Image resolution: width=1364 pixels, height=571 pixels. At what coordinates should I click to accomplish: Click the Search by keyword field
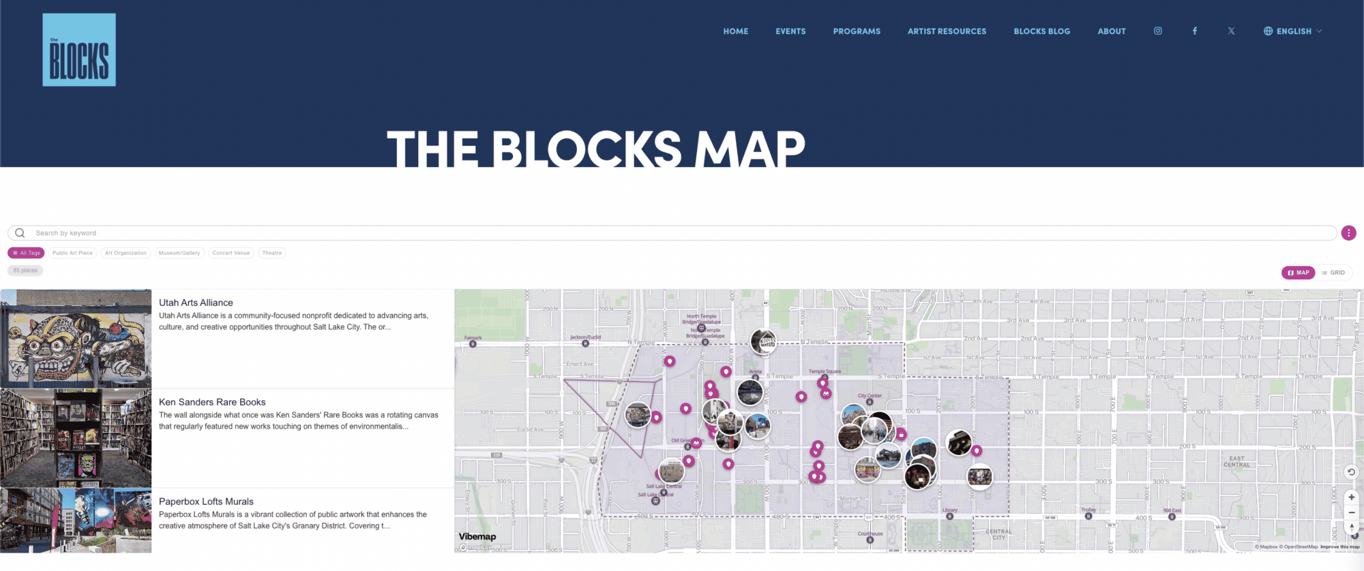672,233
